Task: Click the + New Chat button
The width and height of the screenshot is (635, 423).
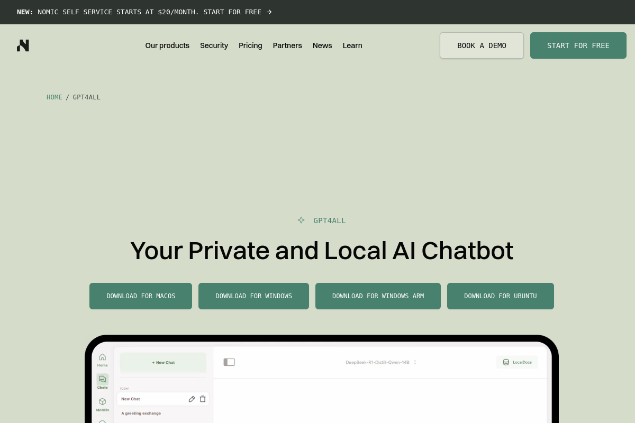Action: (163, 363)
